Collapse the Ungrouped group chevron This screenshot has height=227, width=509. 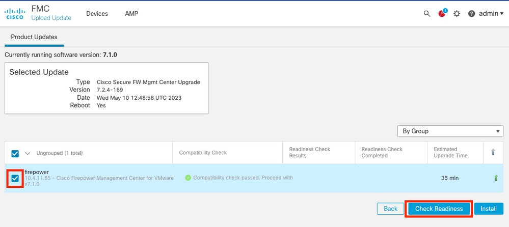(28, 153)
